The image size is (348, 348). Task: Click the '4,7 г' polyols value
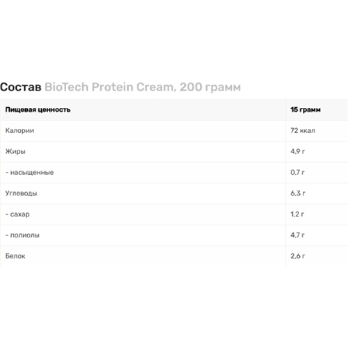click(x=298, y=235)
